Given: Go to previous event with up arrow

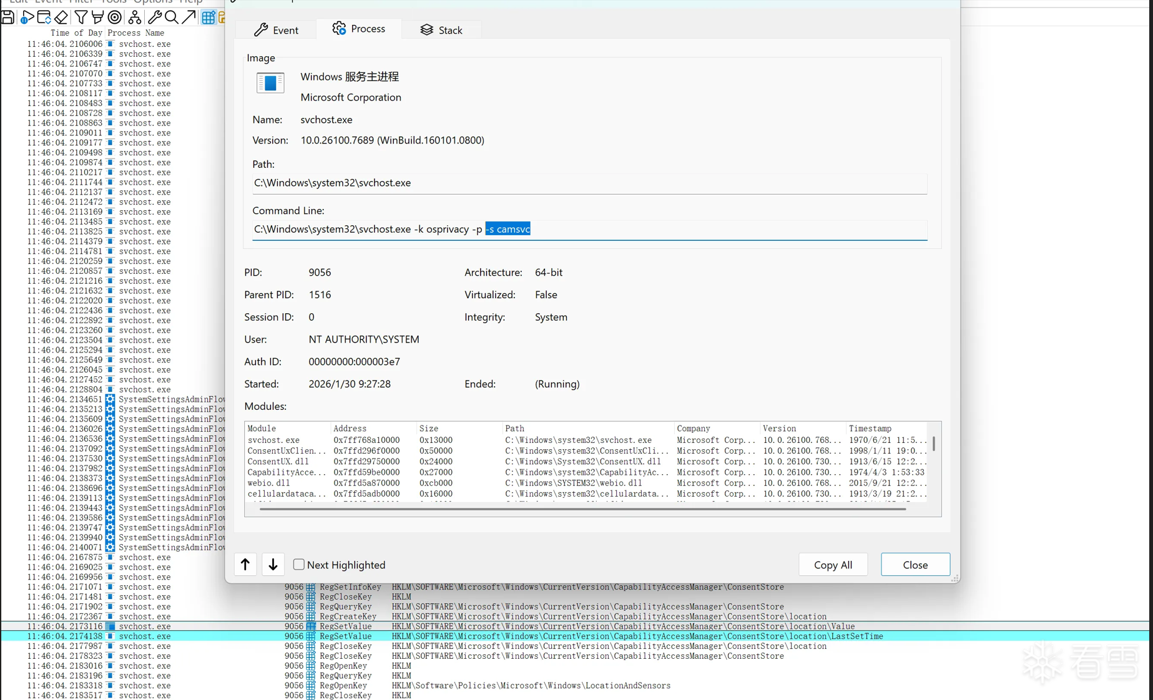Looking at the screenshot, I should (x=245, y=565).
